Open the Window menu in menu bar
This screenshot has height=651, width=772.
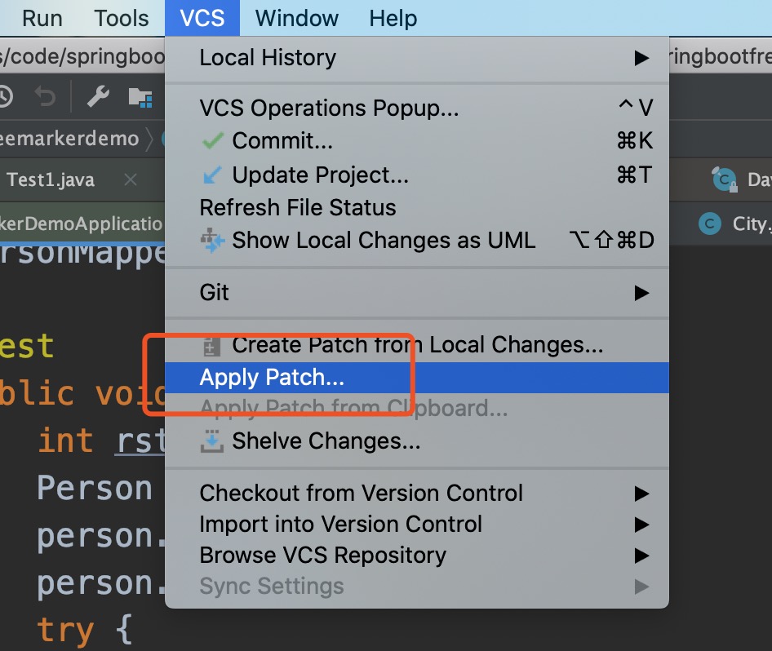point(296,18)
